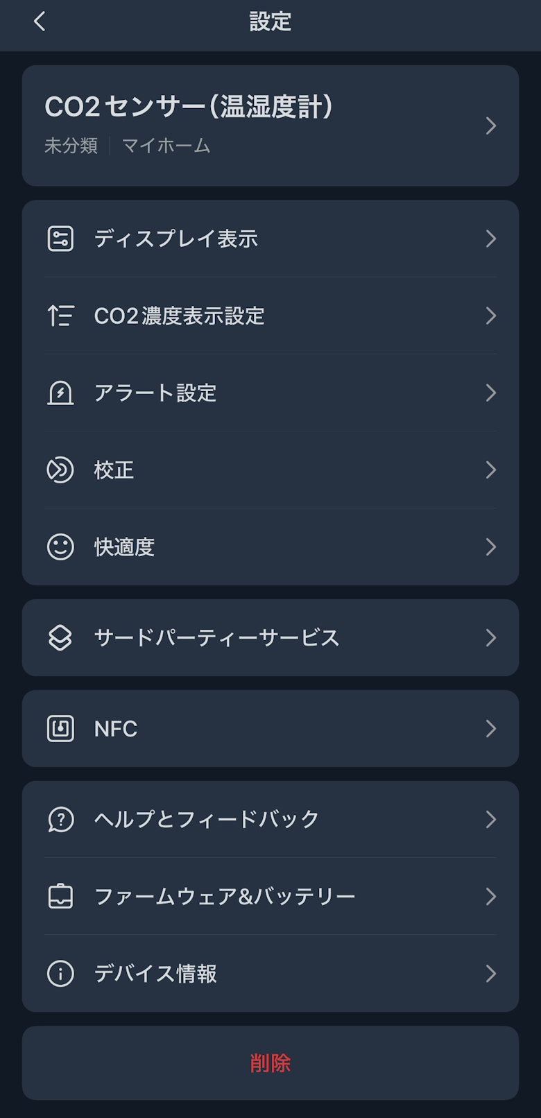Select the calibration (校正) icon
541x1118 pixels.
pos(60,470)
